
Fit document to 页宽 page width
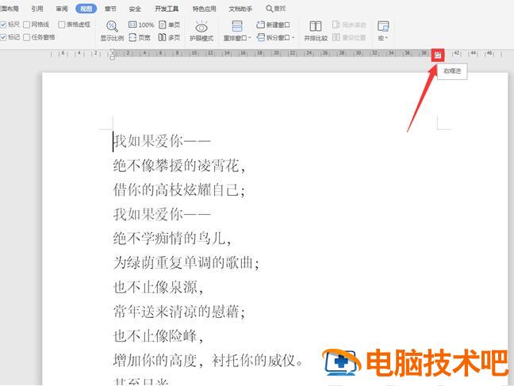pyautogui.click(x=140, y=37)
